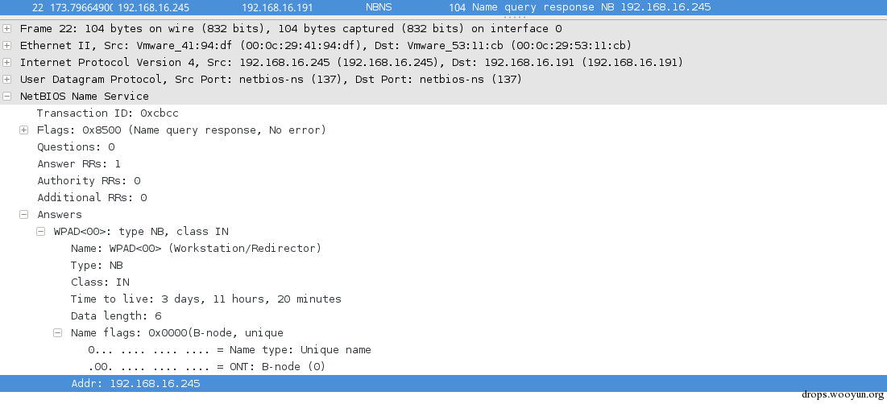The width and height of the screenshot is (887, 404).
Task: Click the pane divider handle dots
Action: pos(514,18)
